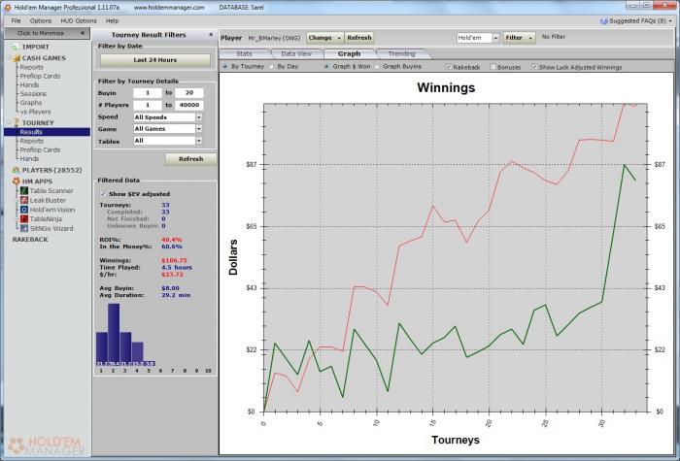Click the HM Apps gear icon
The height and width of the screenshot is (461, 680).
(x=17, y=181)
